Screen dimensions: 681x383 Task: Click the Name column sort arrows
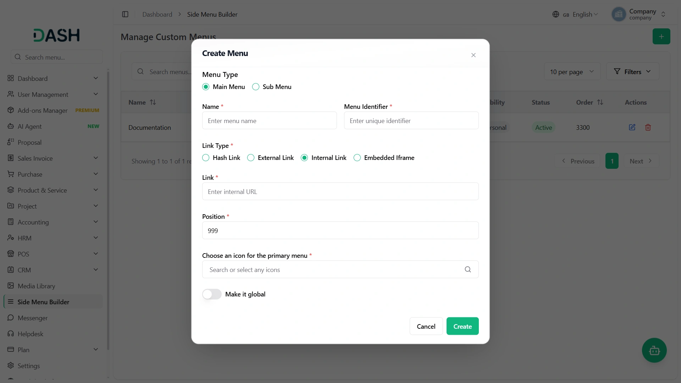[x=153, y=102]
